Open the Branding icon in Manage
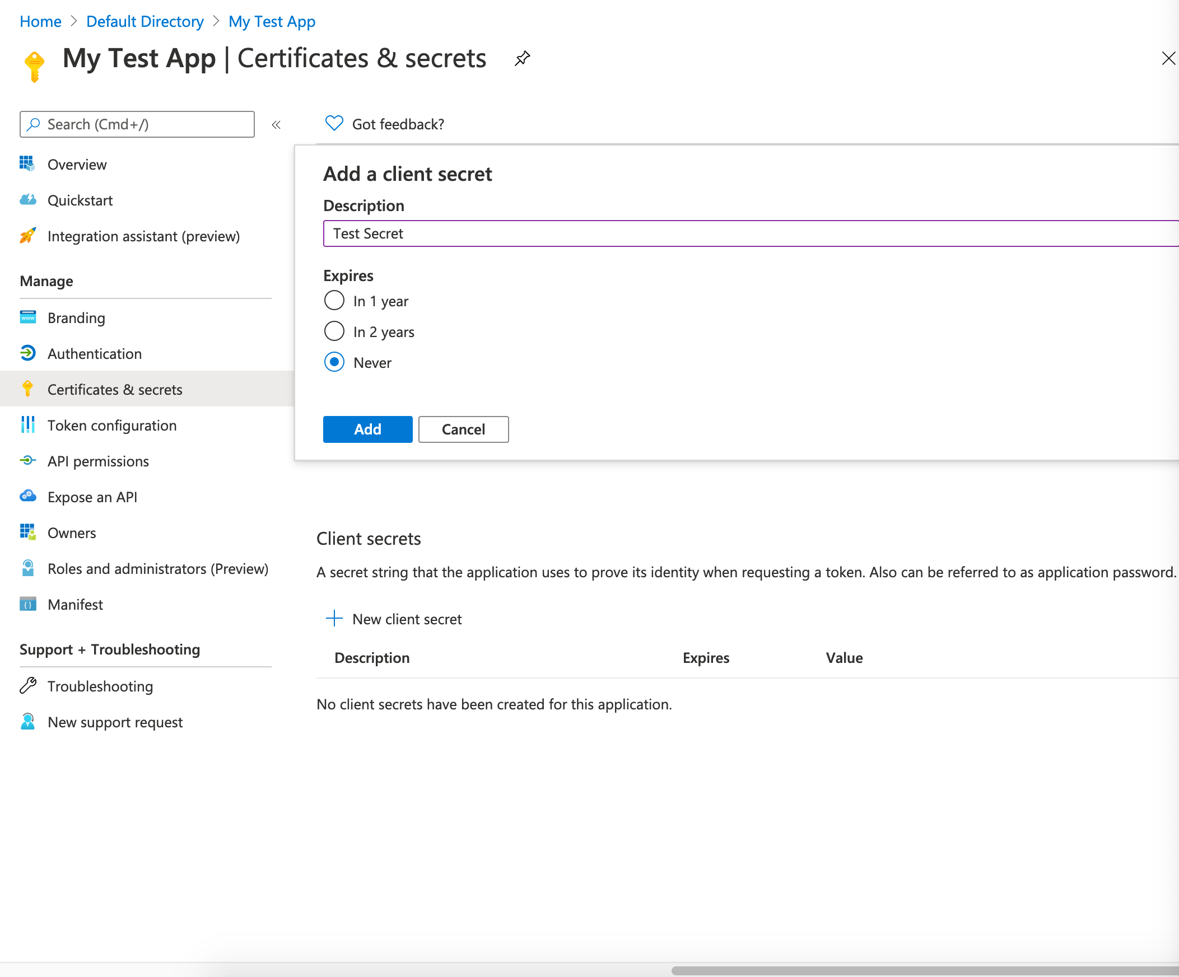 point(27,317)
